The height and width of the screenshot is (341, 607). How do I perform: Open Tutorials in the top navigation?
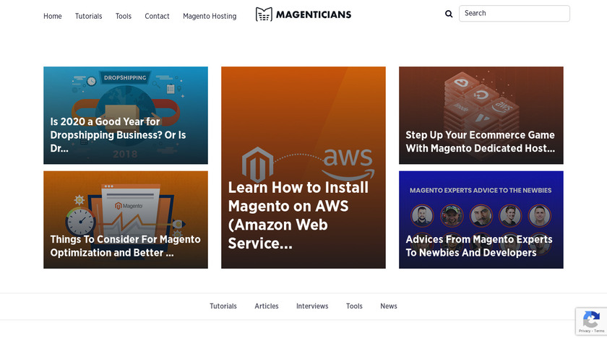click(89, 17)
